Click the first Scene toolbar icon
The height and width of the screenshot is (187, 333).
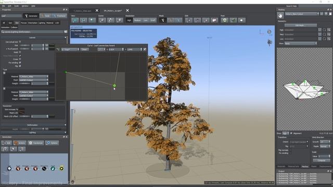(x=103, y=20)
